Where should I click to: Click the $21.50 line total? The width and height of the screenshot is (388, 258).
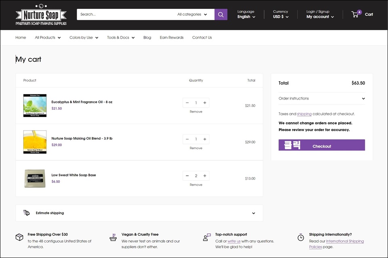[250, 106]
